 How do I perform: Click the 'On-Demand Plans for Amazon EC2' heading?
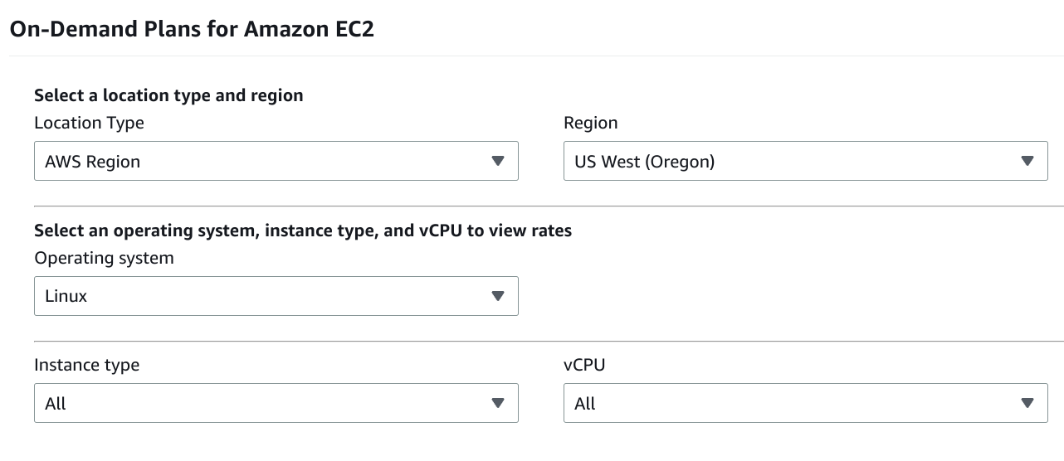(192, 29)
